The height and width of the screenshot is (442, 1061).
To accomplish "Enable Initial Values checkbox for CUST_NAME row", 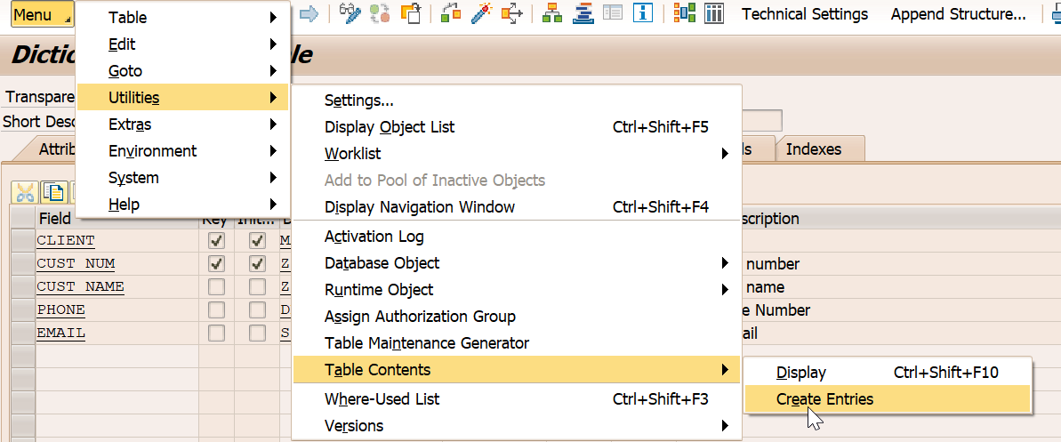I will click(x=257, y=287).
